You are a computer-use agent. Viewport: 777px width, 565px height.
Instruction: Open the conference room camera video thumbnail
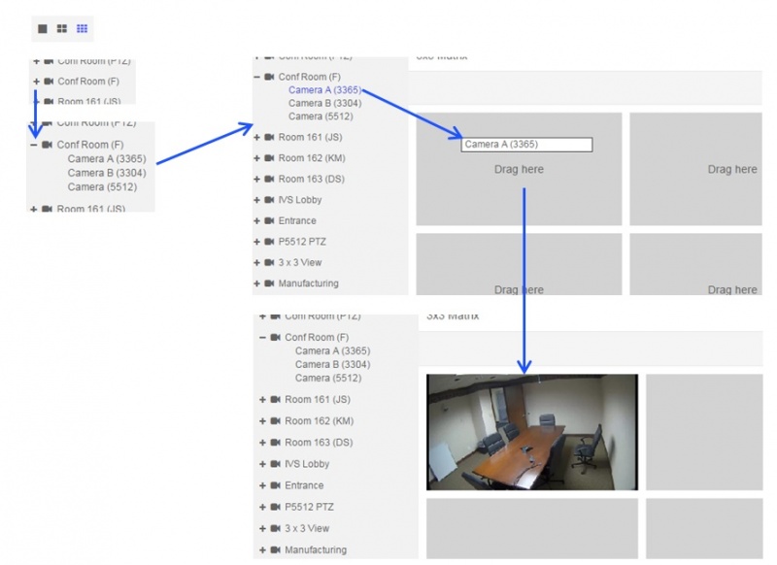coord(532,432)
